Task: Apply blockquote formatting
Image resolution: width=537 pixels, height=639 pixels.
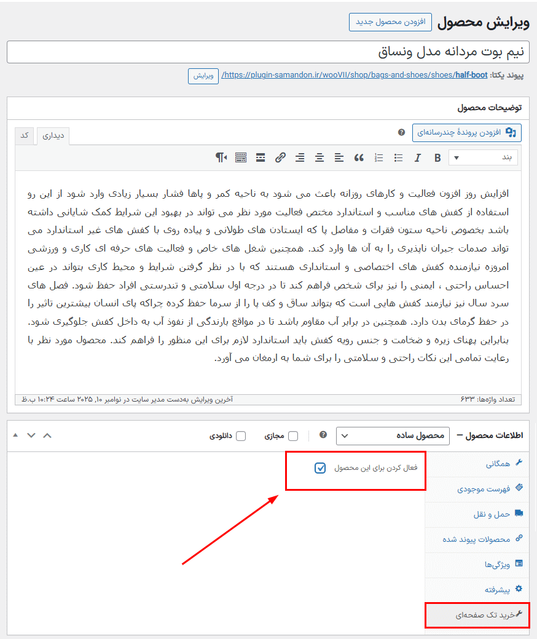Action: click(359, 158)
